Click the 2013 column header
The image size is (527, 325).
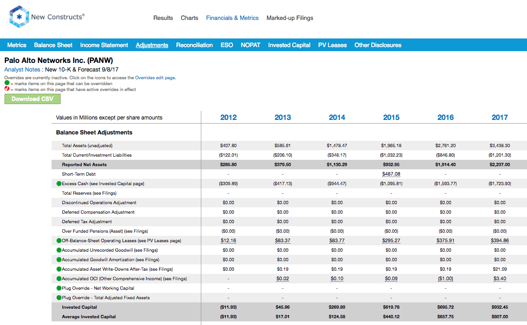click(283, 117)
